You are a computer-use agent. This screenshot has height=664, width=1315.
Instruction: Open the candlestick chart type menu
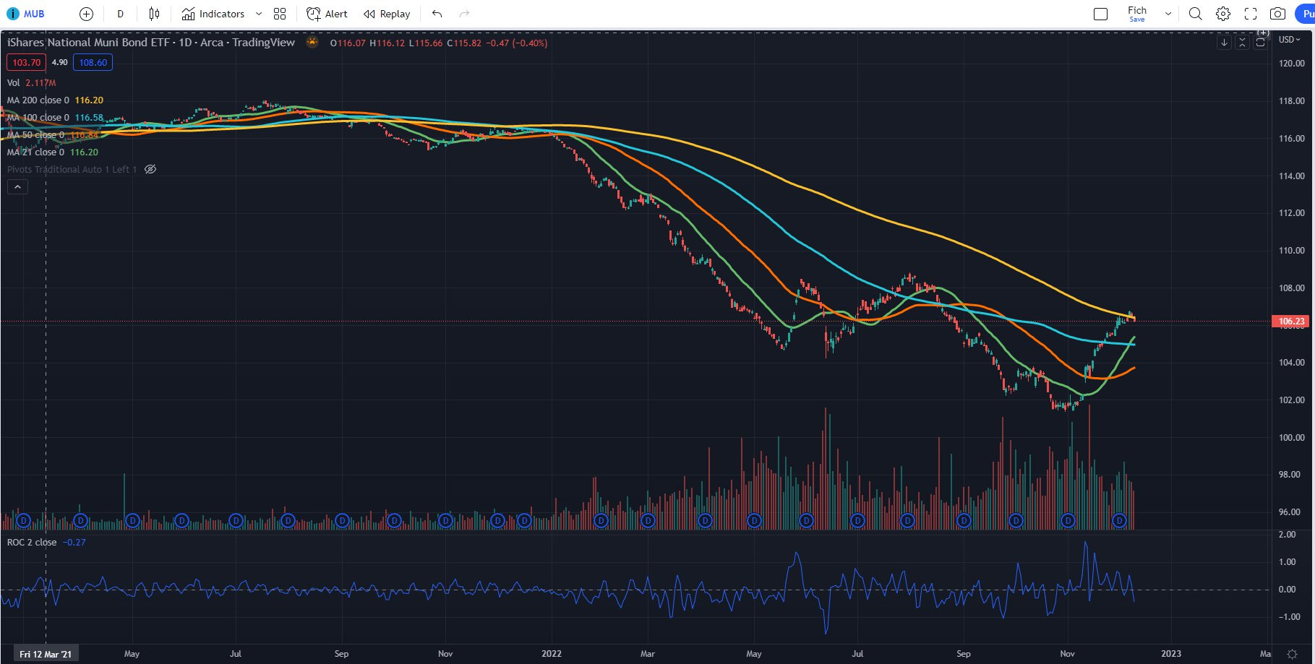tap(154, 14)
